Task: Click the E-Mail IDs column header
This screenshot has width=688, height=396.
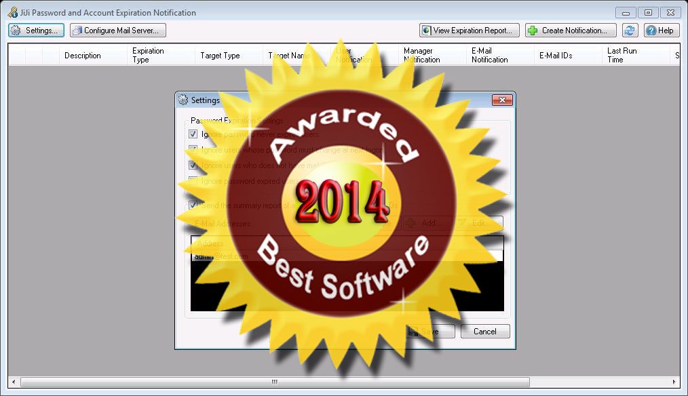Action: click(568, 55)
